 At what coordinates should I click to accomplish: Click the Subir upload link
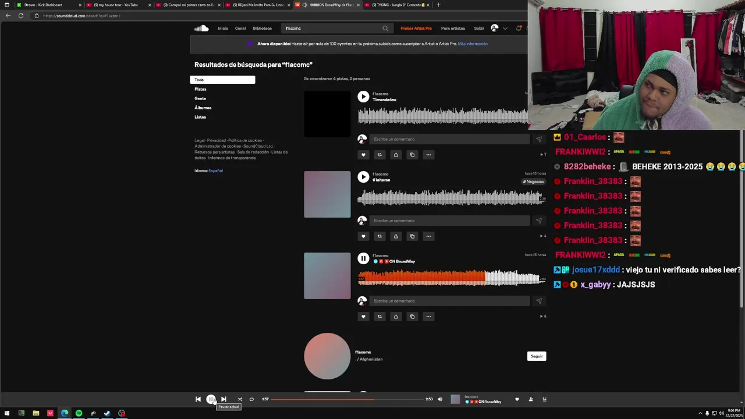click(x=479, y=28)
